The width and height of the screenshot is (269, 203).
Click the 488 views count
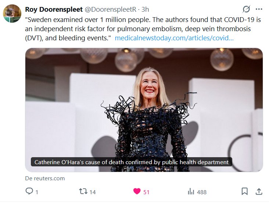(x=201, y=192)
